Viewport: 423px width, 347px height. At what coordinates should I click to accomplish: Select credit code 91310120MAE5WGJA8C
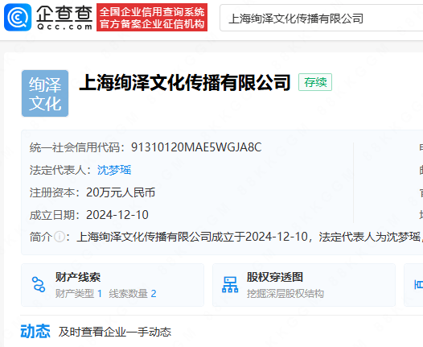[x=196, y=147]
